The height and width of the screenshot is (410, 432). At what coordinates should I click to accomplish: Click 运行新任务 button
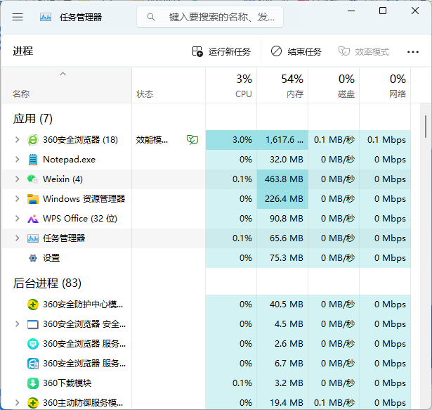pos(221,51)
